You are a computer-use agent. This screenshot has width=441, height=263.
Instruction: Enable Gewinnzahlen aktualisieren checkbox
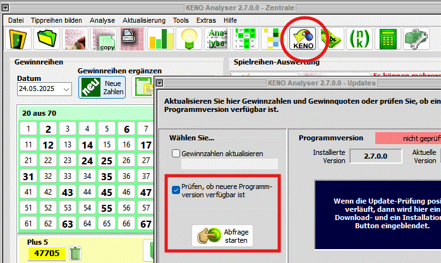[176, 153]
